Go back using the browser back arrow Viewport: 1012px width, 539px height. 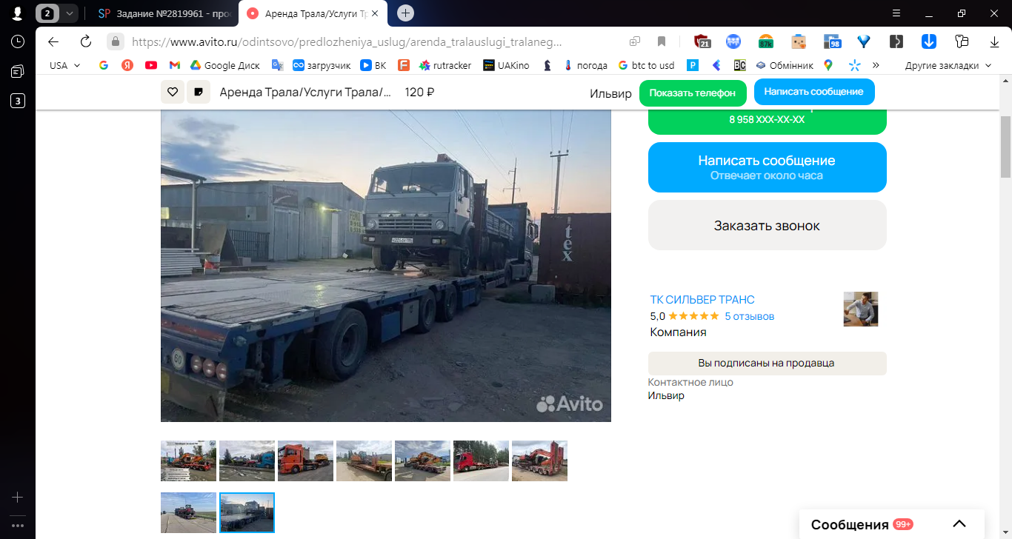pyautogui.click(x=53, y=41)
